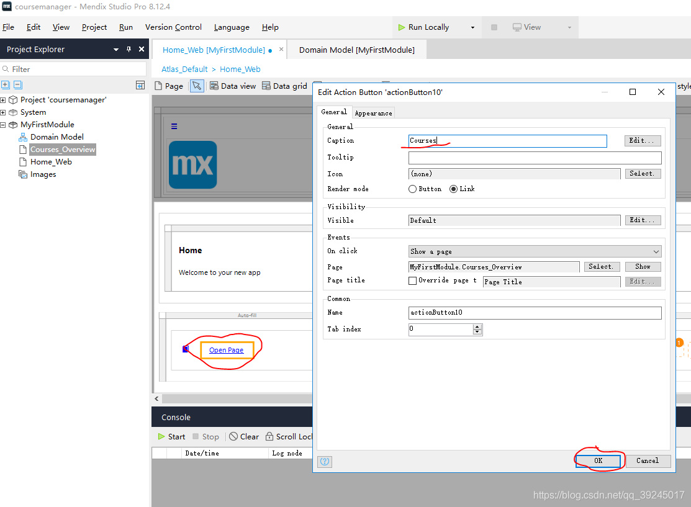Click the dialog help question mark icon
This screenshot has height=507, width=691.
click(x=325, y=461)
